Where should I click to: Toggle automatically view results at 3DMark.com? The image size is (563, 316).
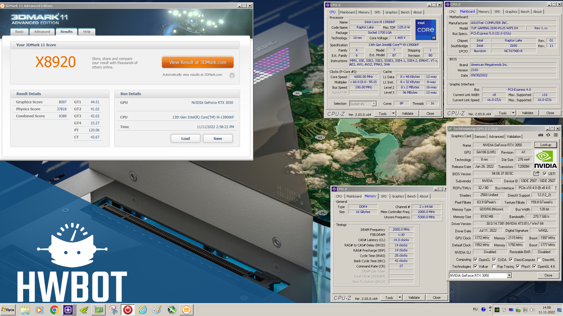pos(232,75)
